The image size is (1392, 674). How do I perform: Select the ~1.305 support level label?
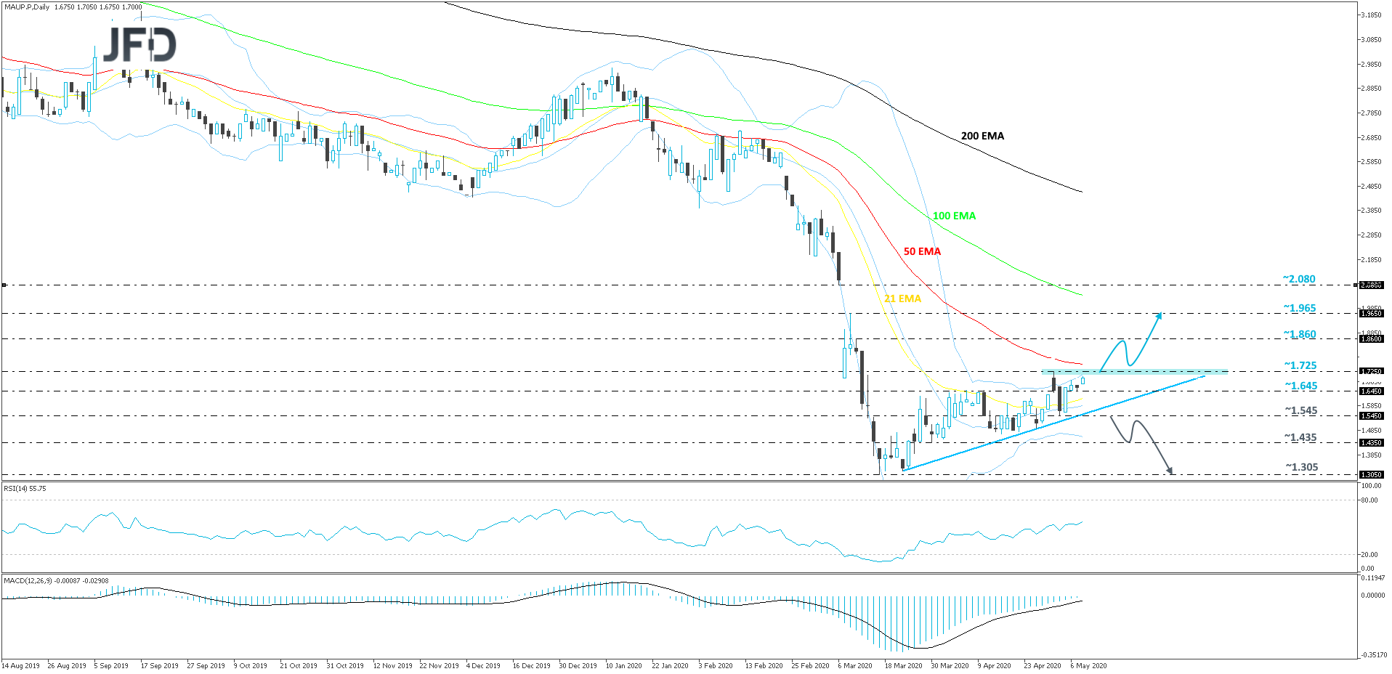(x=1301, y=467)
